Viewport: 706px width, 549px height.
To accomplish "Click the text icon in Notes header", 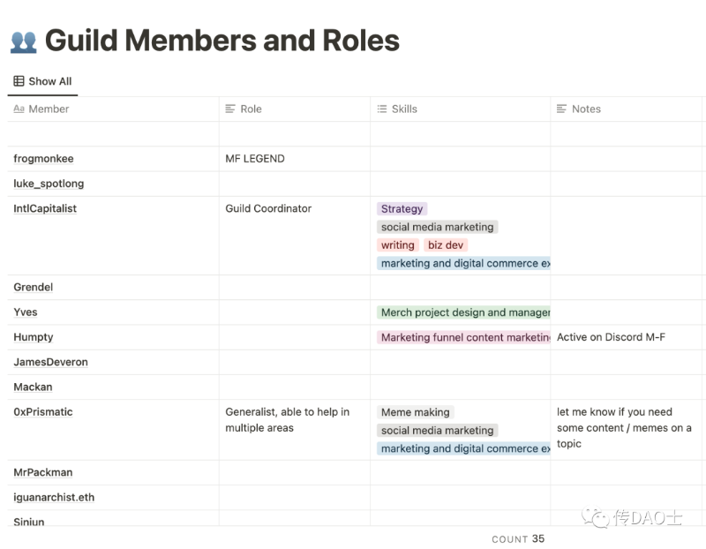I will tap(562, 109).
